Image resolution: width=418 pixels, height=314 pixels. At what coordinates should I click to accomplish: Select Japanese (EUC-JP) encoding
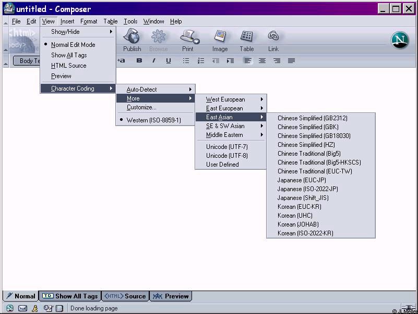point(321,180)
